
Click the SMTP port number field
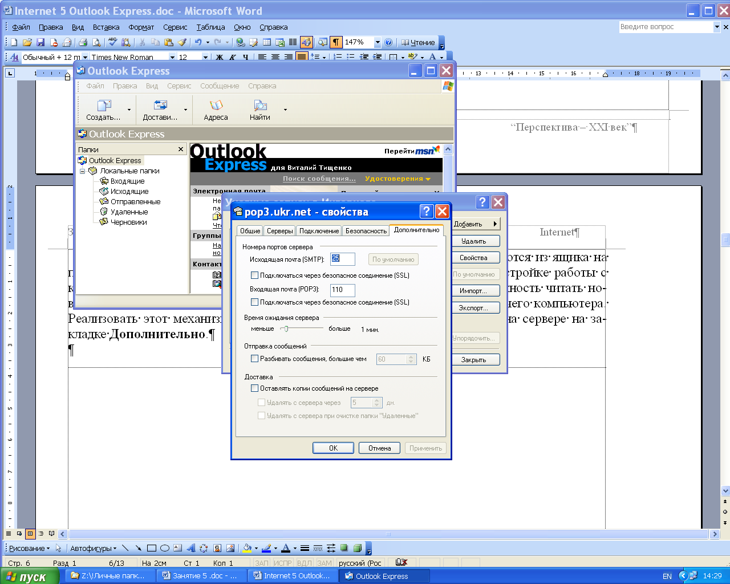tap(343, 259)
